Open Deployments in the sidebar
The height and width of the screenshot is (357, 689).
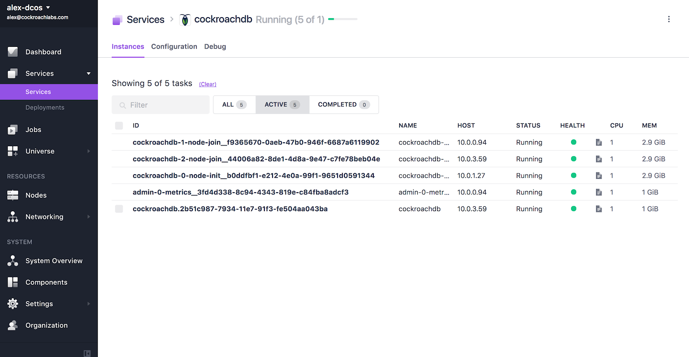(x=45, y=108)
